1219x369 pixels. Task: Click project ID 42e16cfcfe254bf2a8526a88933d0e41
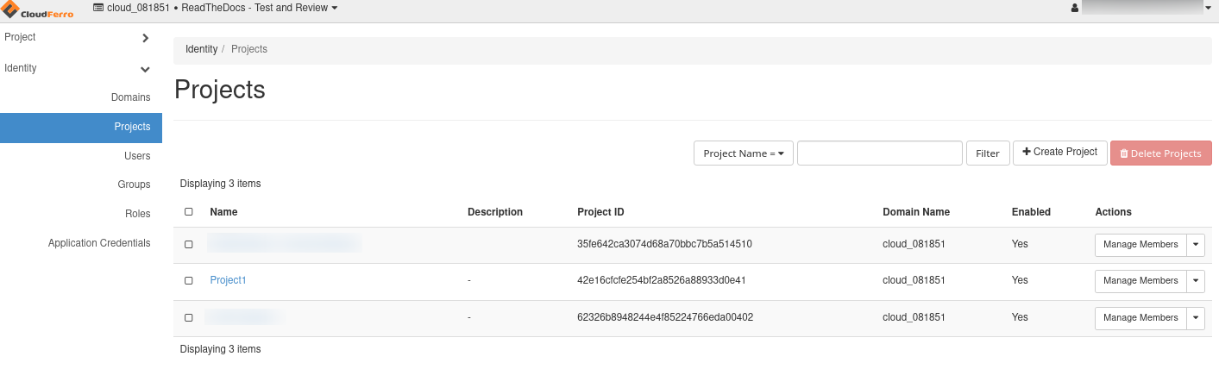pos(662,280)
